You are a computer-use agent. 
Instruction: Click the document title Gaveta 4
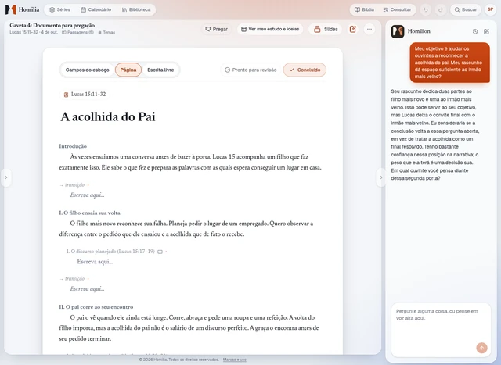point(52,25)
